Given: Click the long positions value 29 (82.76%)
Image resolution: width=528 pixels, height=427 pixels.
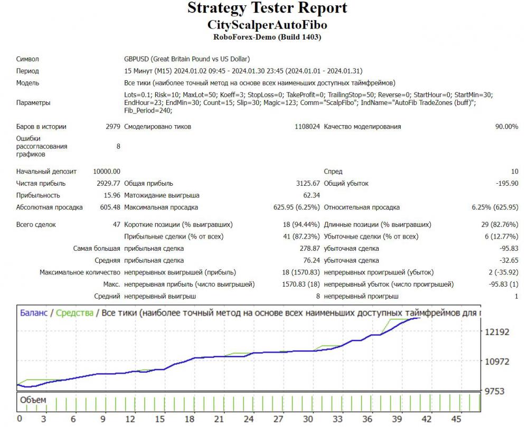Looking at the screenshot, I should pos(499,225).
